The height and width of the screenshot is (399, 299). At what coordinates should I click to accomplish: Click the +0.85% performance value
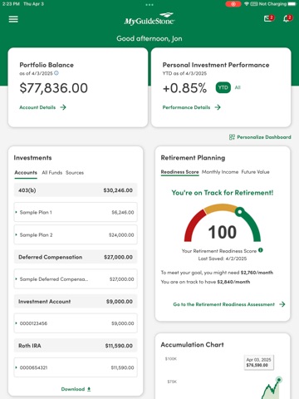pyautogui.click(x=184, y=88)
